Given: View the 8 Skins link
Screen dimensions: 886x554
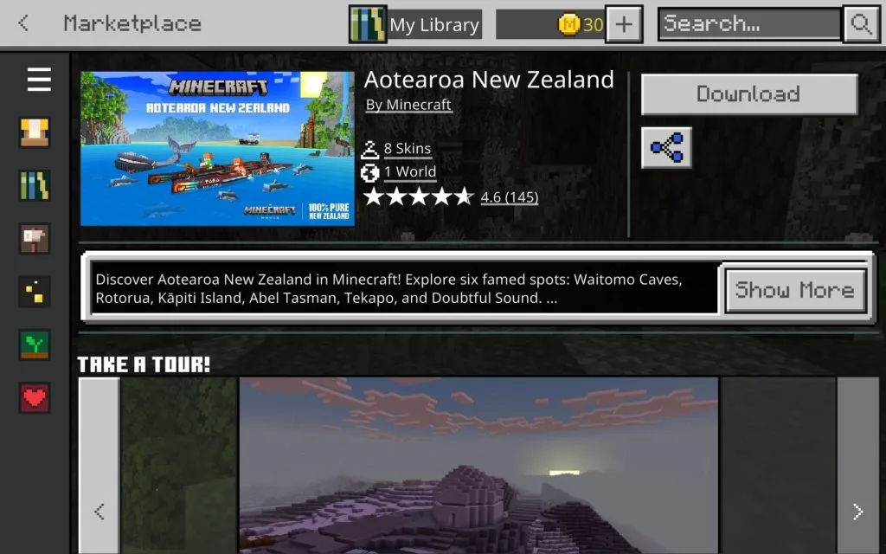Looking at the screenshot, I should (x=408, y=149).
